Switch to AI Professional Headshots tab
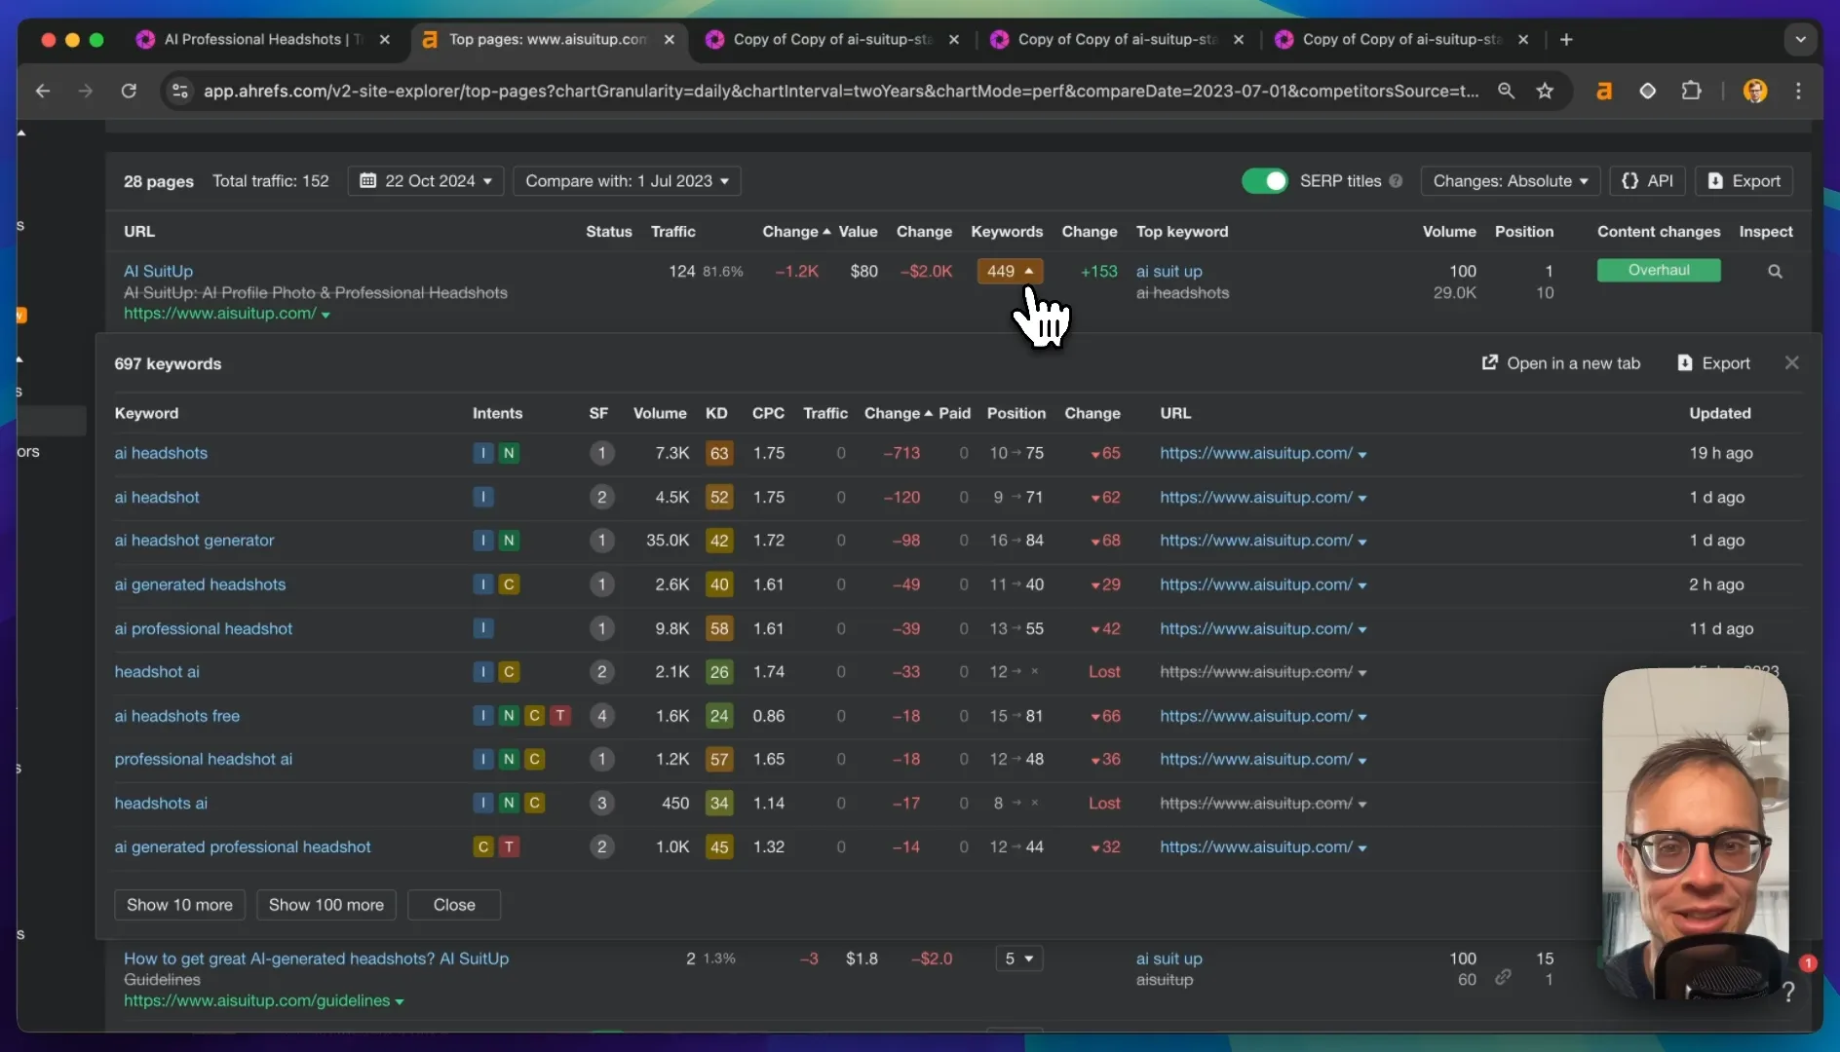The height and width of the screenshot is (1052, 1840). [264, 40]
